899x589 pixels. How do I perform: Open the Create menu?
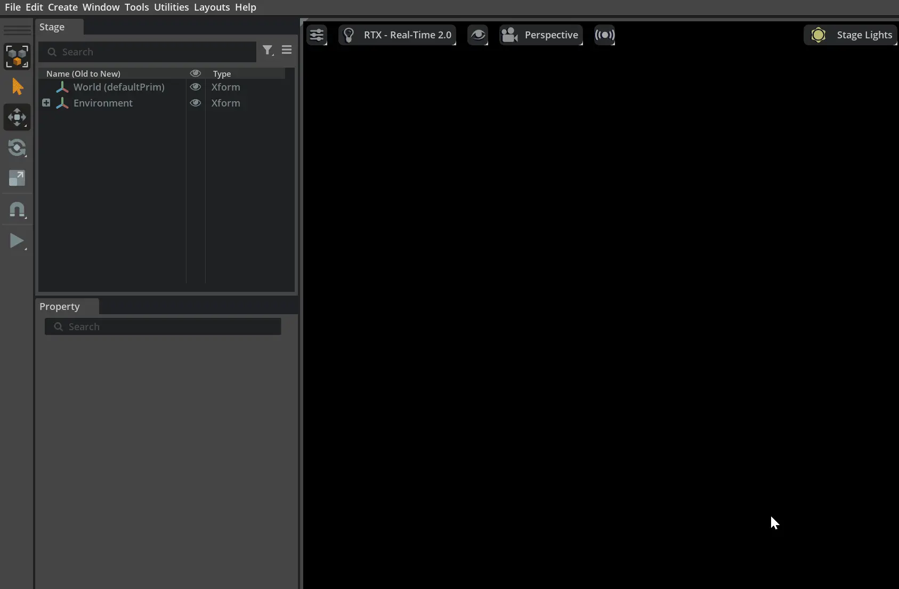pos(62,7)
